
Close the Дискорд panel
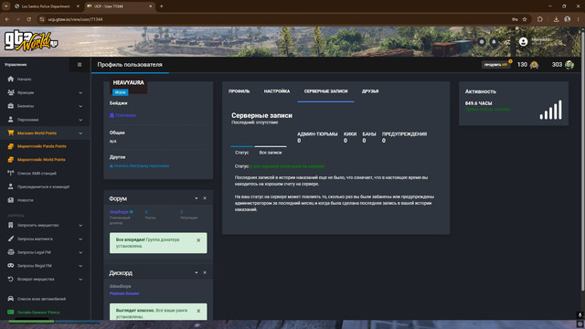click(205, 272)
